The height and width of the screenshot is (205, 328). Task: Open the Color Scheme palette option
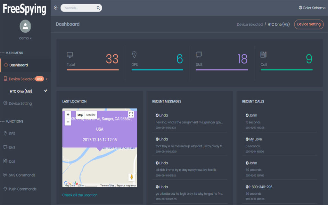[312, 8]
